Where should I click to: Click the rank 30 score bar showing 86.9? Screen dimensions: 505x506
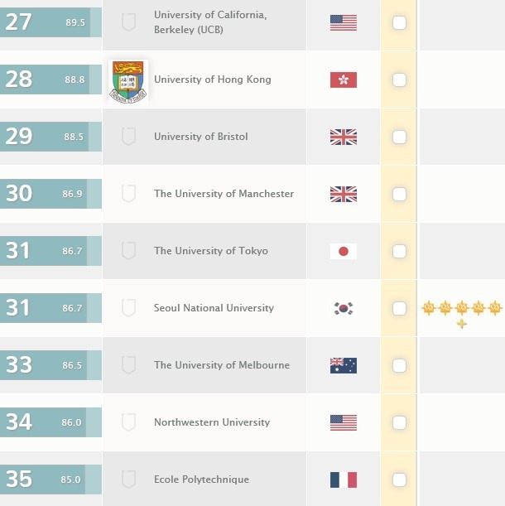(x=50, y=194)
